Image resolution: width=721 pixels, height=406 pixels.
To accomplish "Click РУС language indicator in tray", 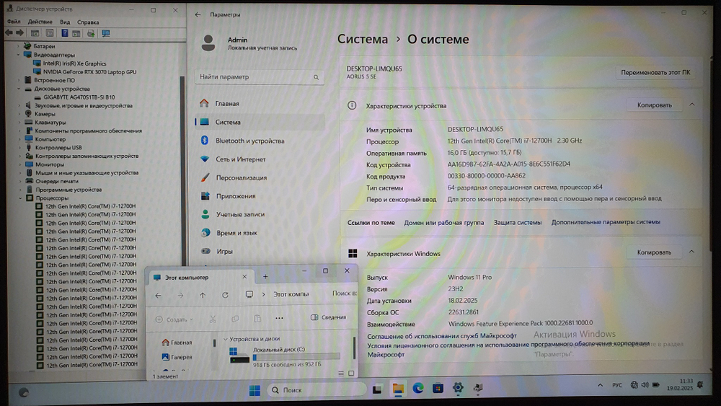I will click(x=616, y=385).
